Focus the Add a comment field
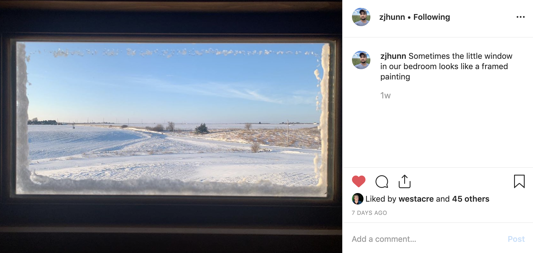Screen dimensions: 533x253 pyautogui.click(x=427, y=239)
